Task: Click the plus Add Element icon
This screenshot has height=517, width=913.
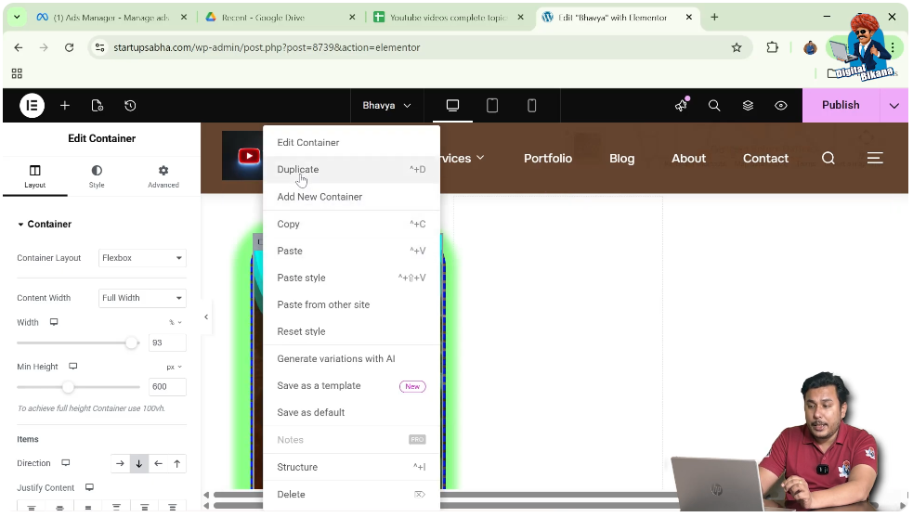Action: click(x=65, y=106)
